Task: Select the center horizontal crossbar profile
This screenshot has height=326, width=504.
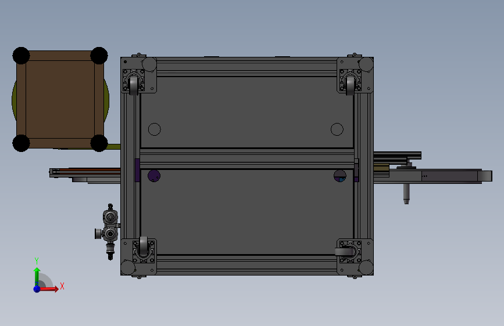Action: pyautogui.click(x=247, y=158)
